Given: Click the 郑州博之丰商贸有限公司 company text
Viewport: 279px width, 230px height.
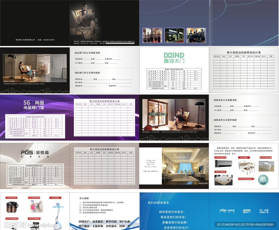Looking at the screenshot, I should [25, 40].
